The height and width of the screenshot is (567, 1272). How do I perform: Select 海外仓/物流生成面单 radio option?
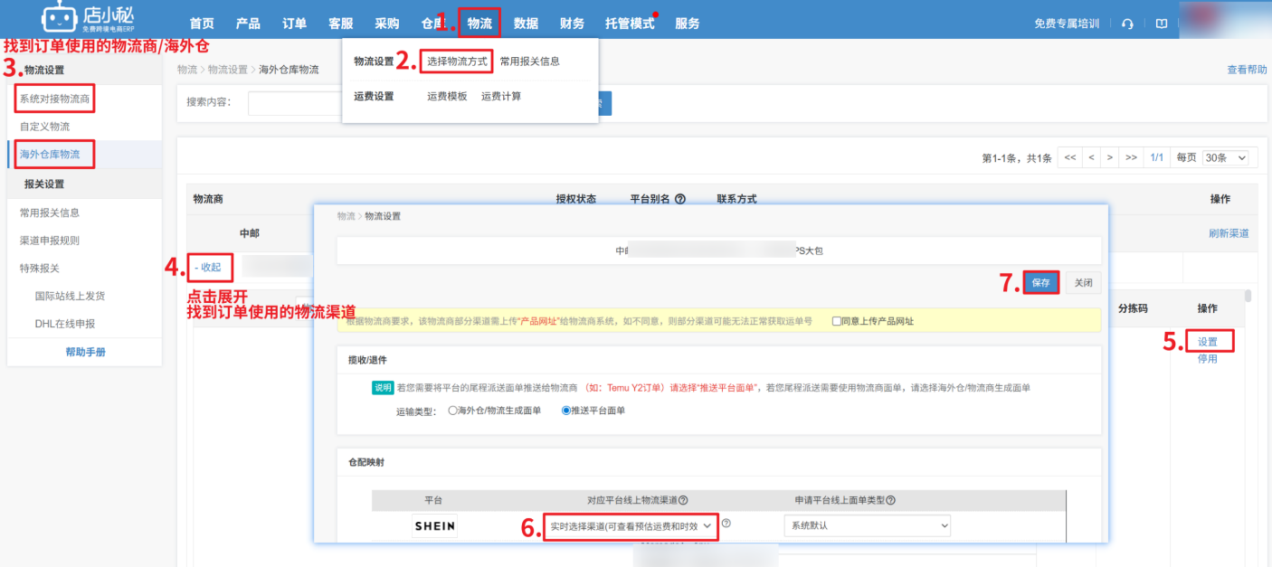pos(453,411)
